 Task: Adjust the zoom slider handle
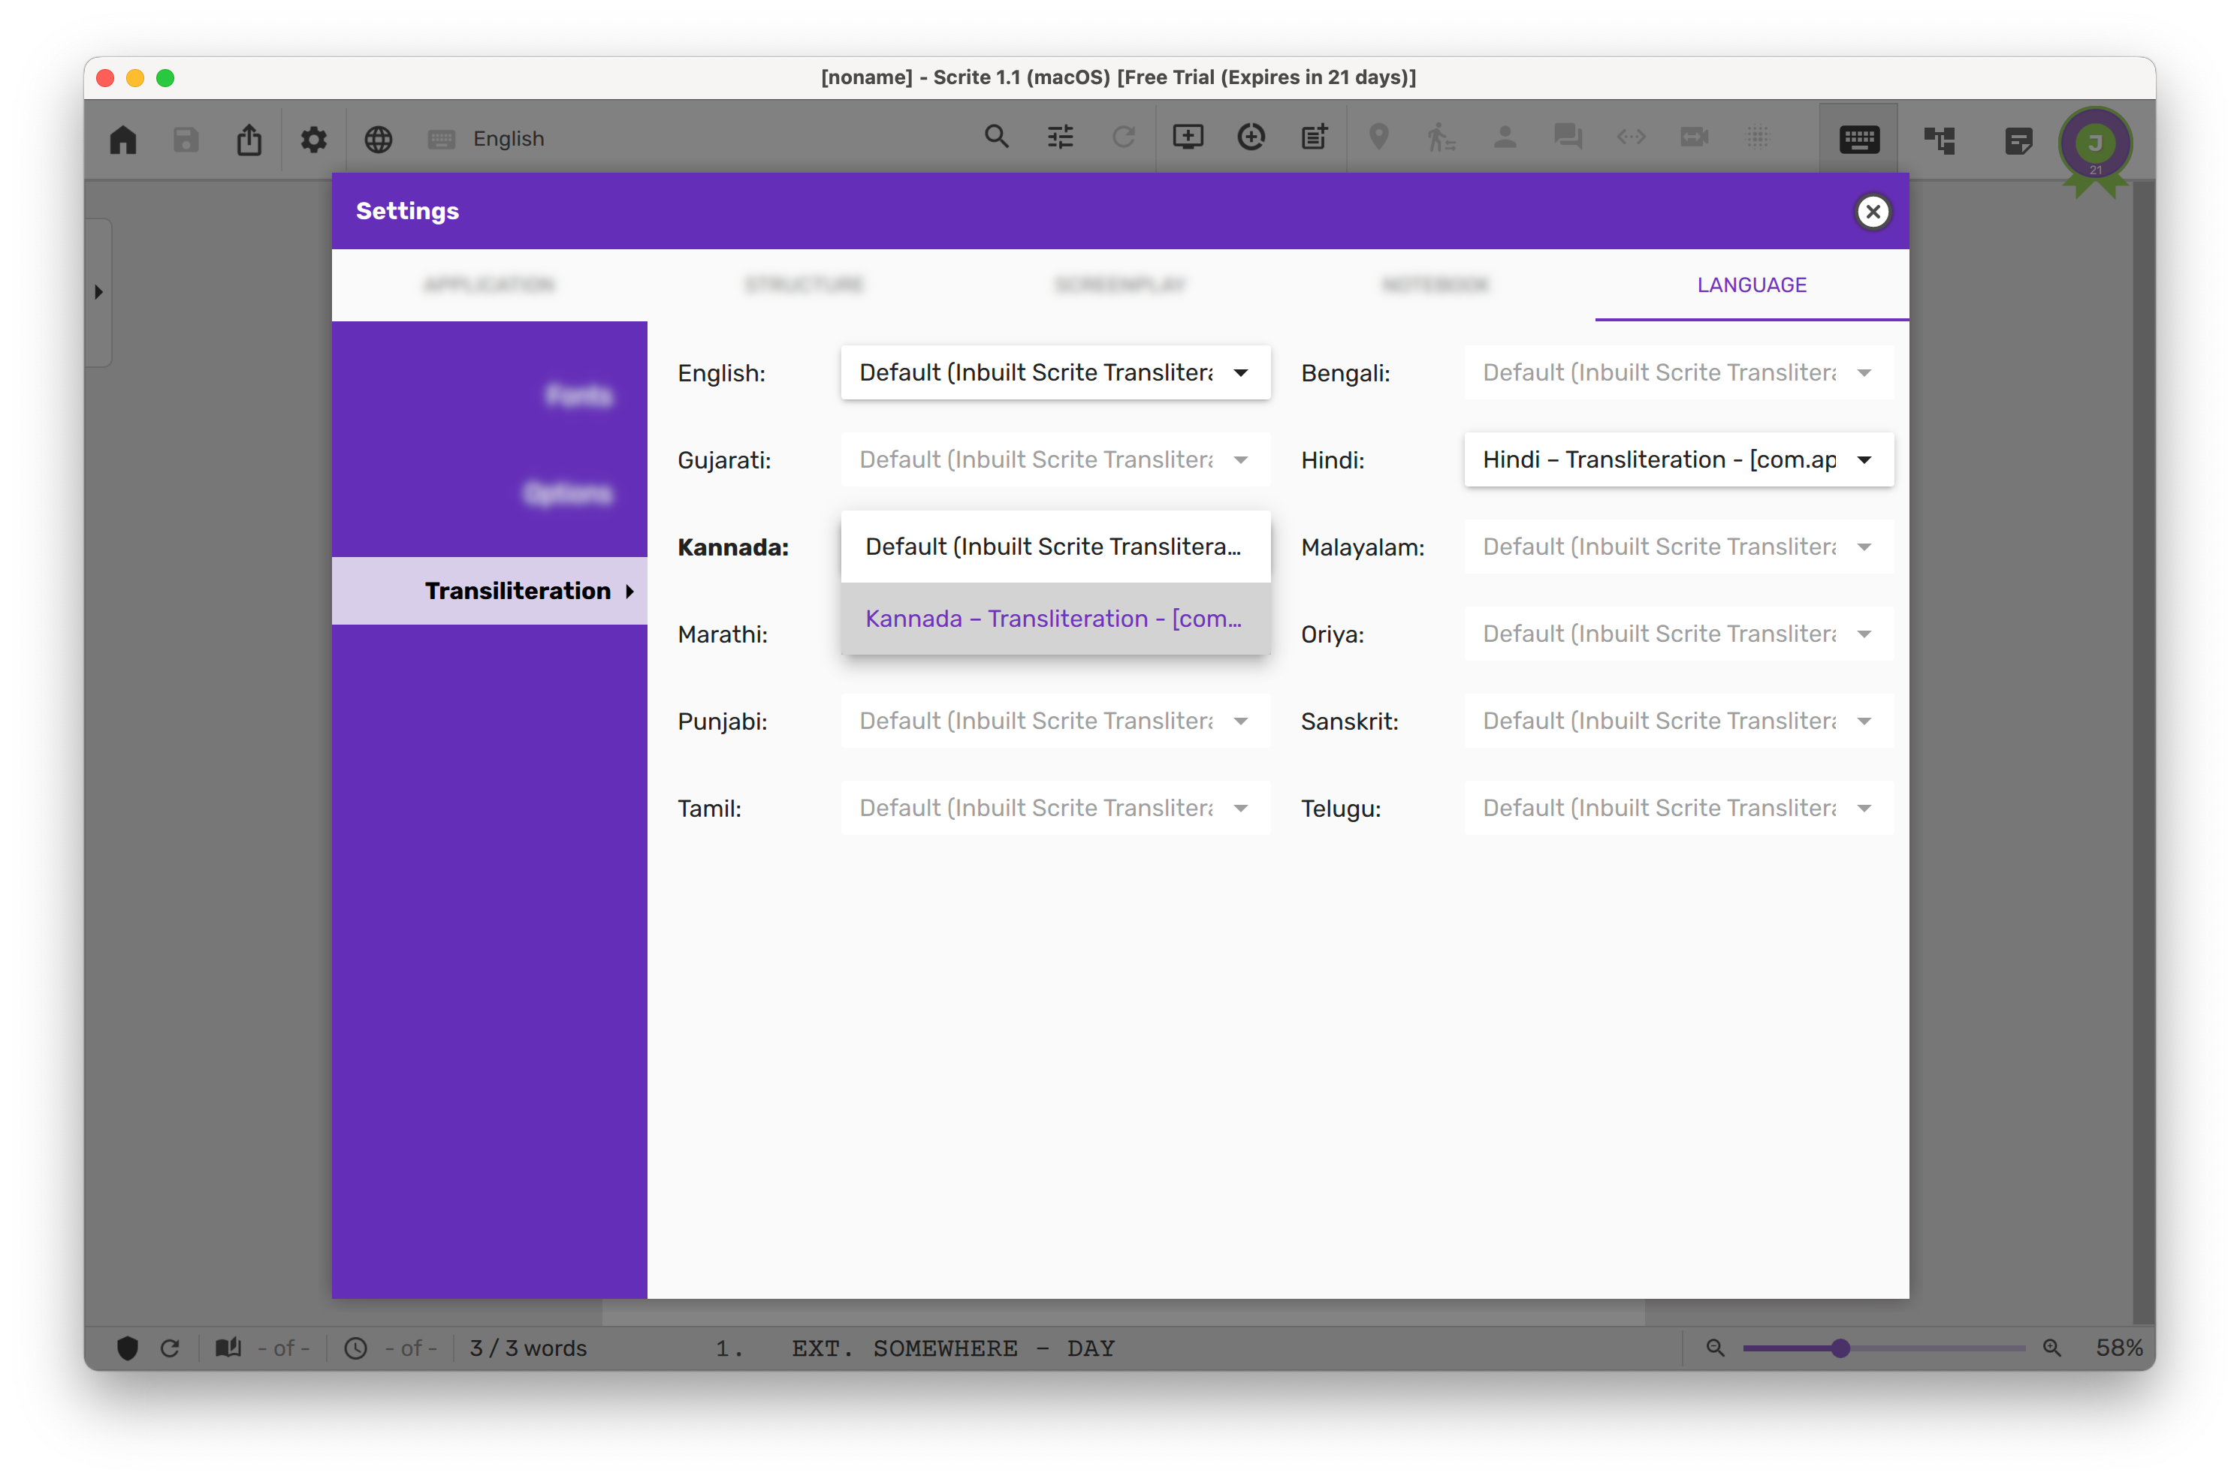pyautogui.click(x=1840, y=1348)
